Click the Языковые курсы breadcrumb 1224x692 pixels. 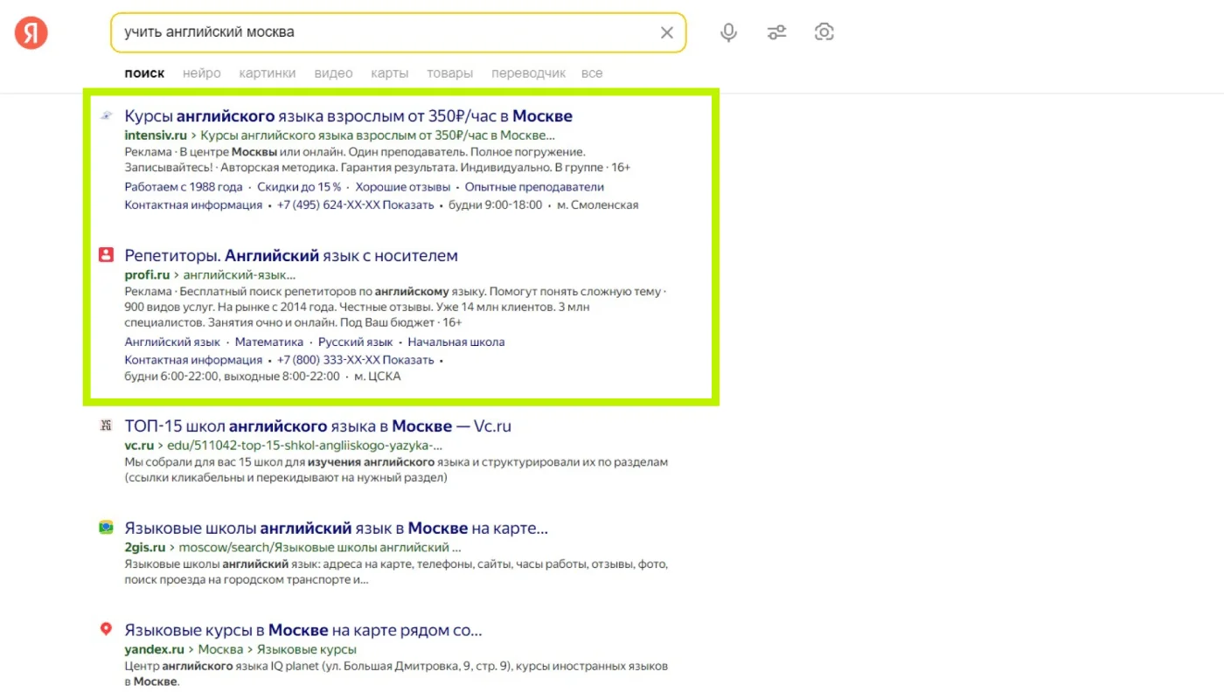[x=307, y=649]
